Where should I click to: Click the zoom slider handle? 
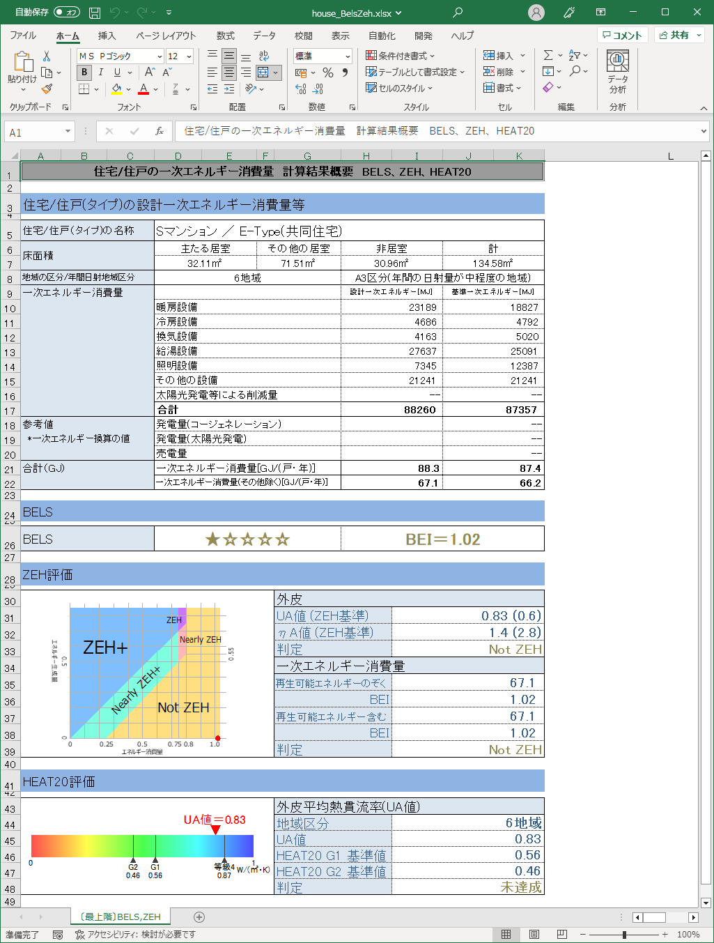pos(624,935)
